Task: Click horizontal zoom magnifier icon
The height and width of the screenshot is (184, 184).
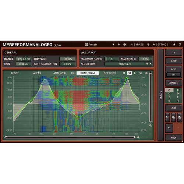Action: point(138,137)
